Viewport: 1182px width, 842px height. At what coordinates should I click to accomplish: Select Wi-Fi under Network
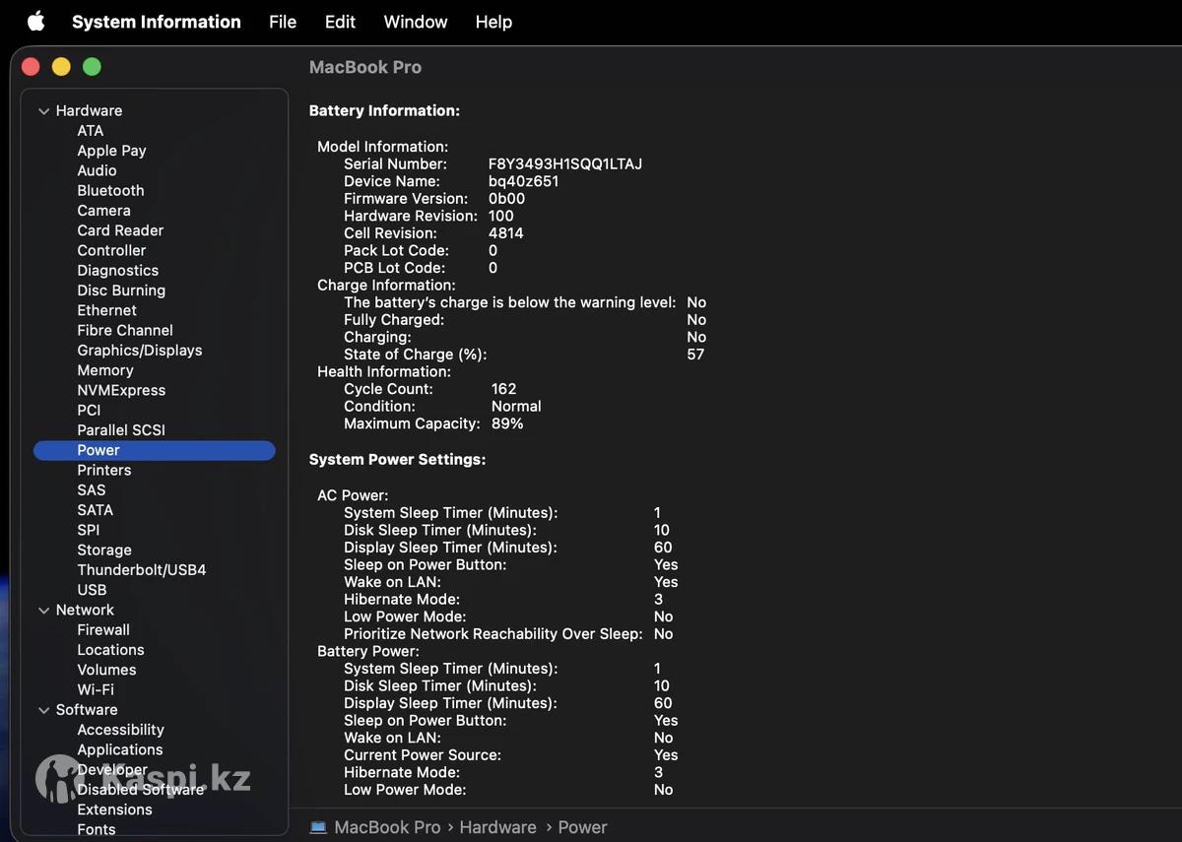[x=96, y=690]
